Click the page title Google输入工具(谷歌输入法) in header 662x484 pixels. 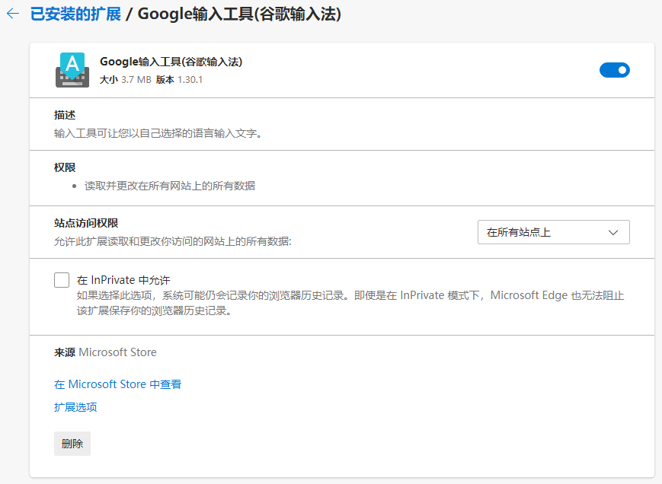(239, 14)
